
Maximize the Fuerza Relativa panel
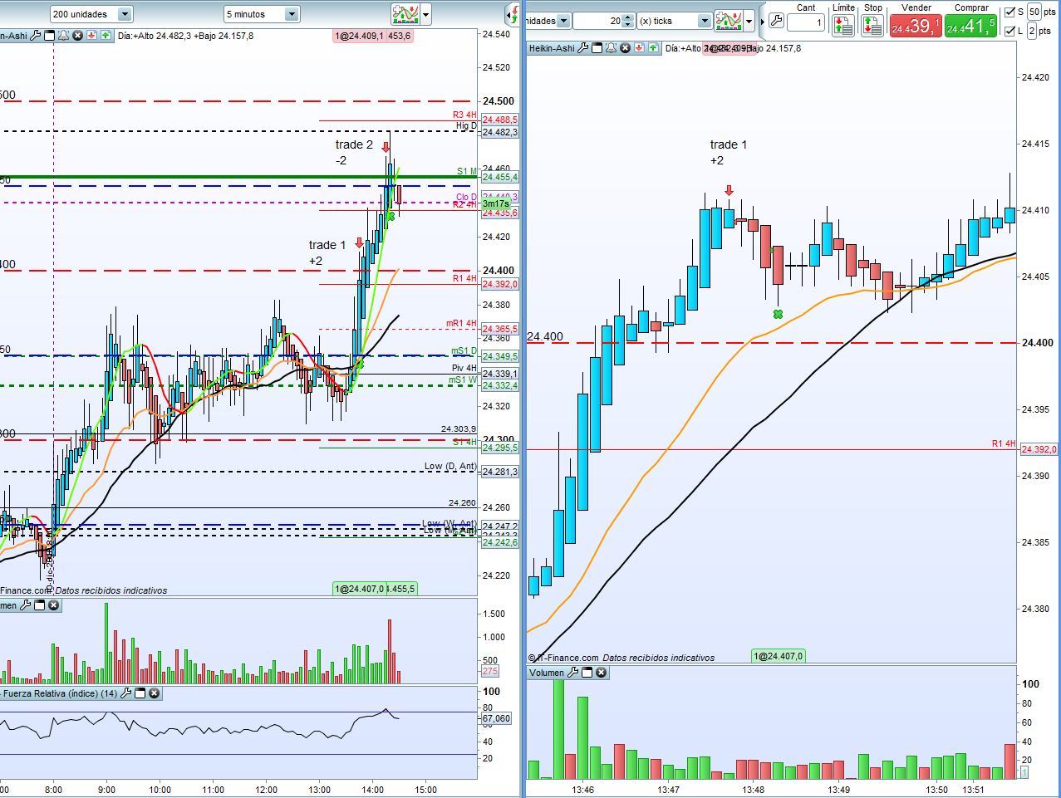[140, 693]
